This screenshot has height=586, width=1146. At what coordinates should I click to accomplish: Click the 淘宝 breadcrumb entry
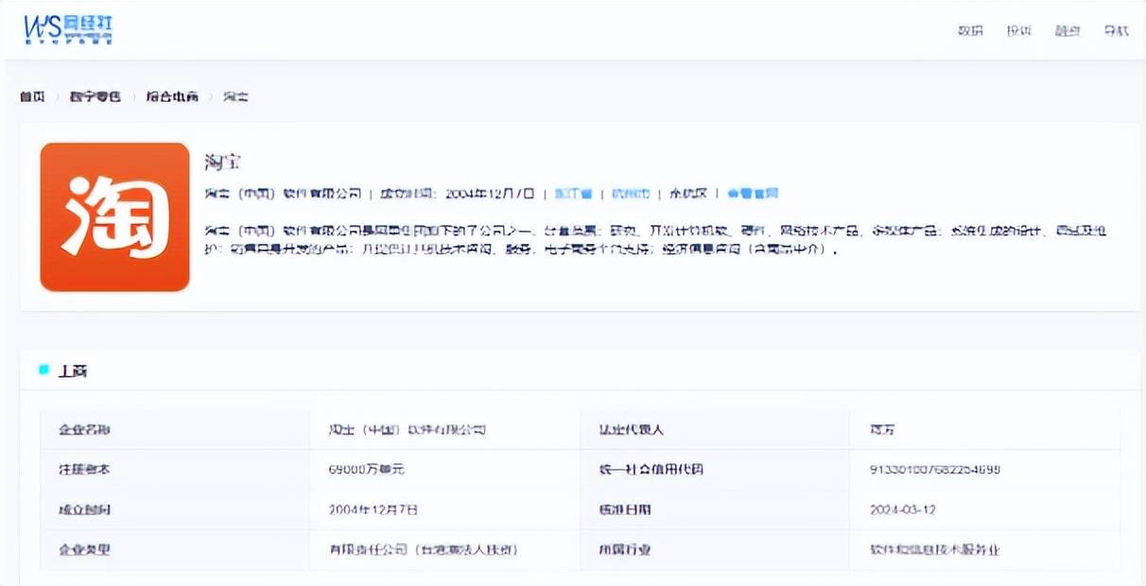coord(235,96)
